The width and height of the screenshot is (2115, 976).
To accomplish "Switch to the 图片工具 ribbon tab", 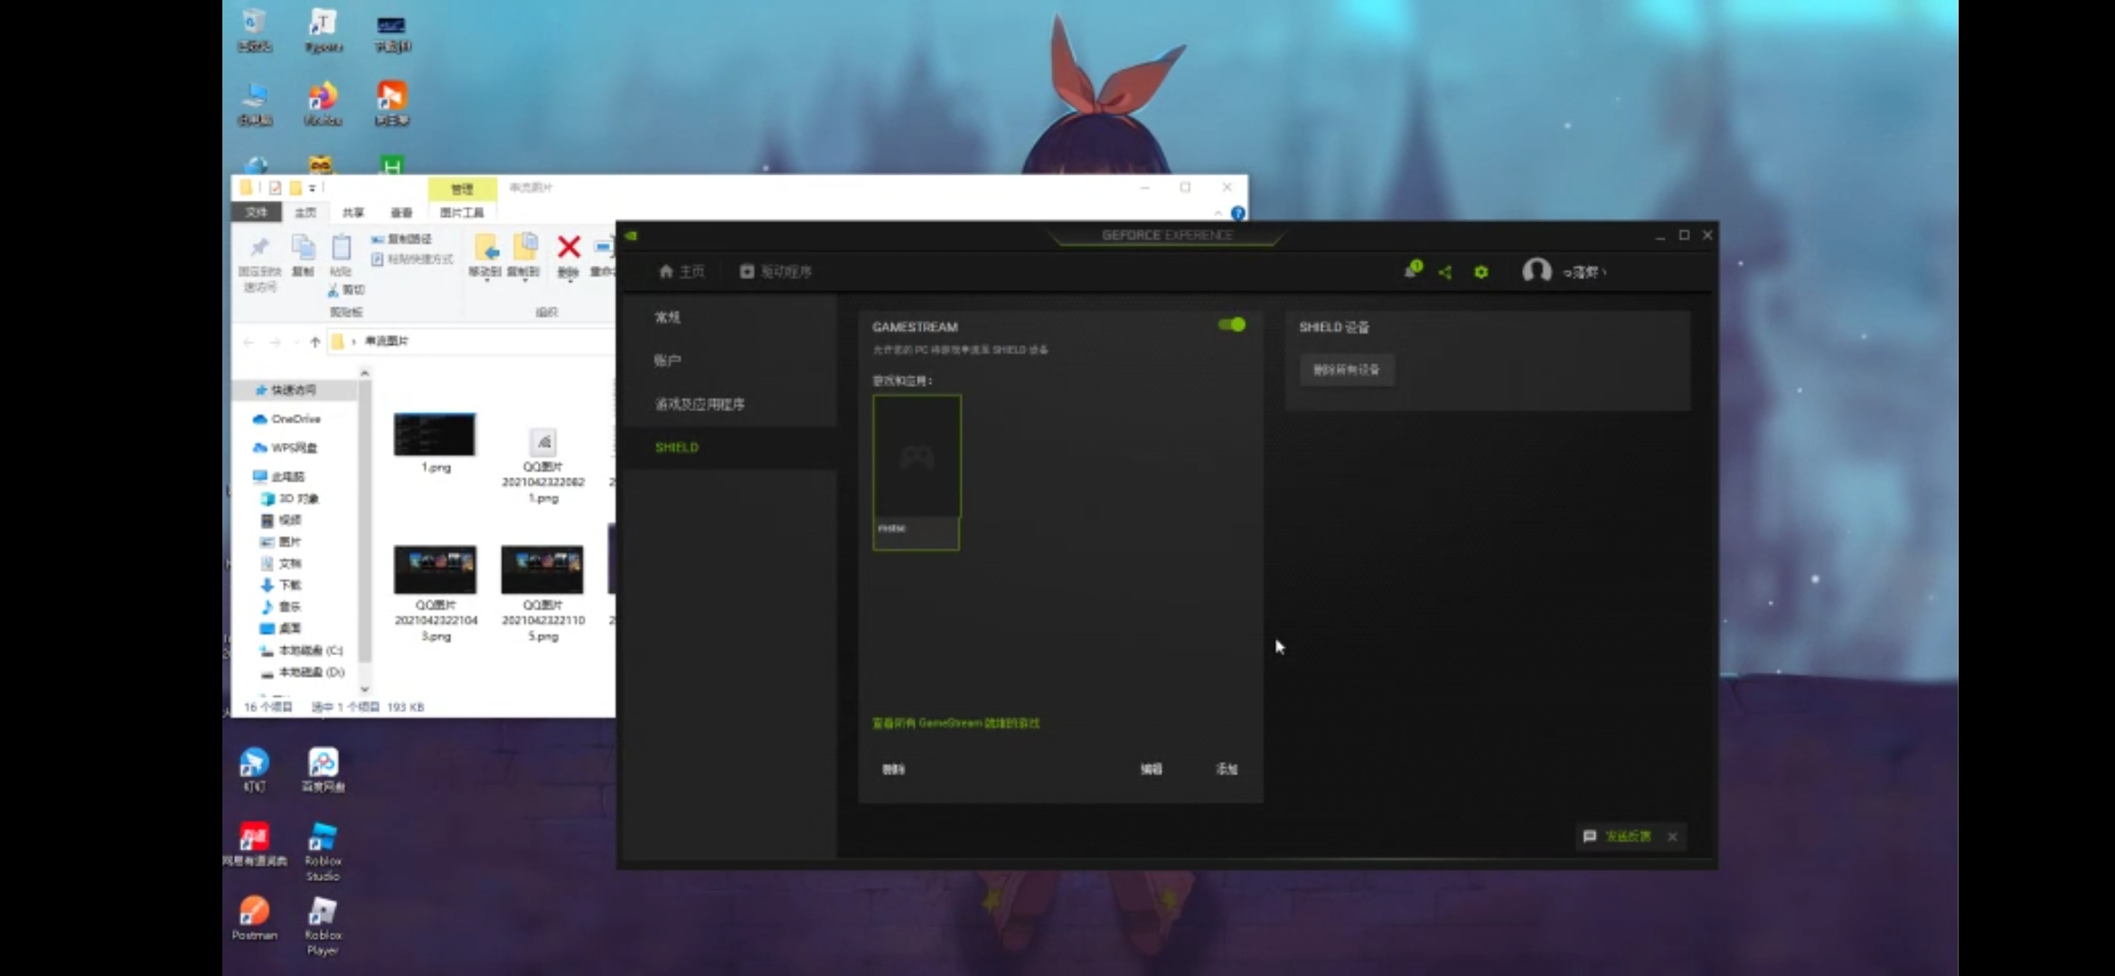I will click(x=462, y=212).
